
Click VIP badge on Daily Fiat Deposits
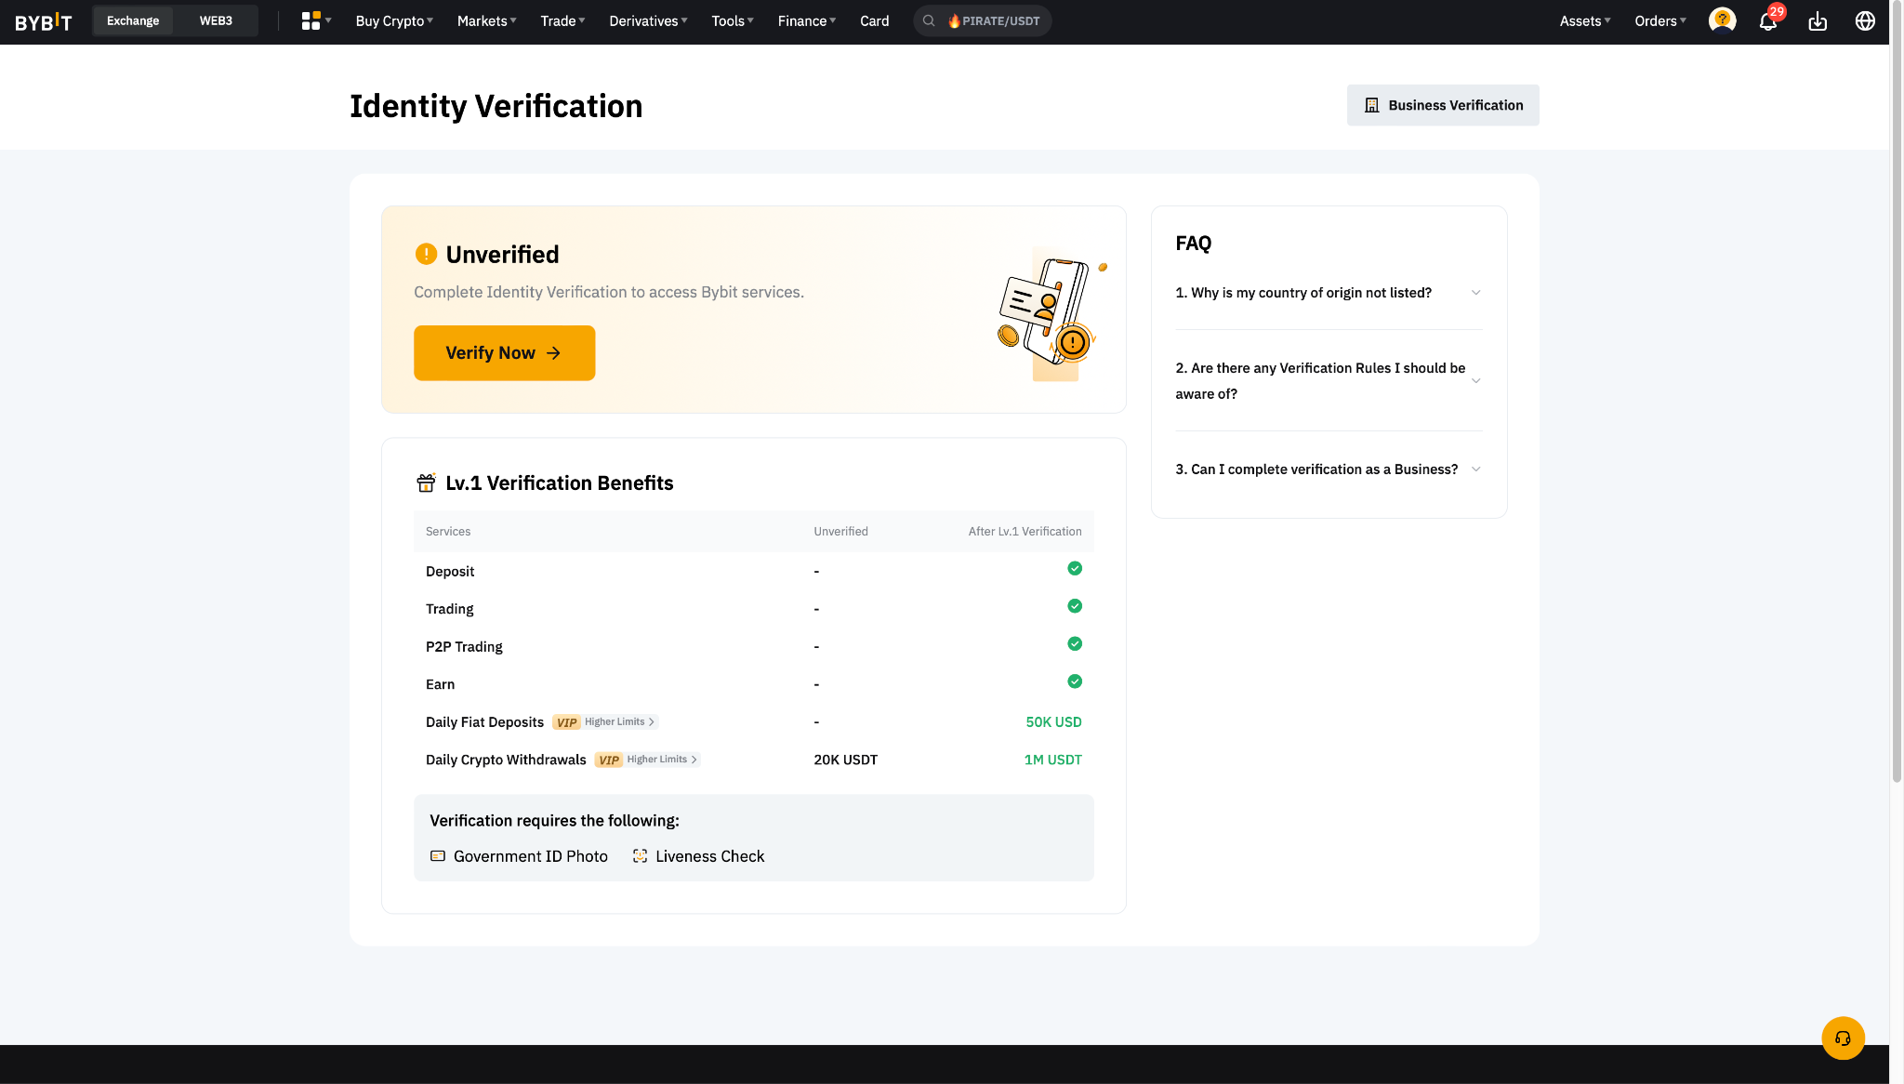tap(566, 722)
